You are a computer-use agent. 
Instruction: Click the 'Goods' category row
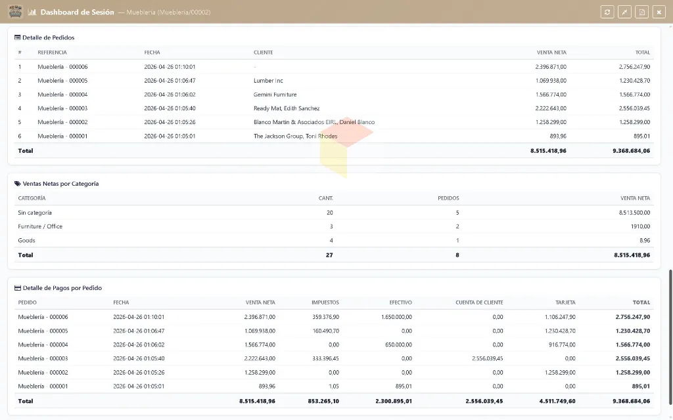tap(334, 240)
